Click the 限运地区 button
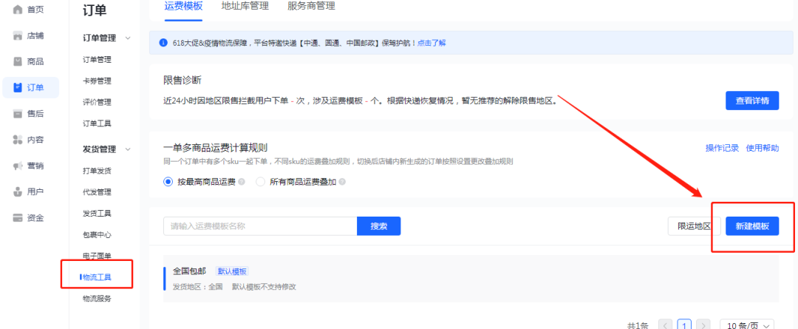Viewport: 798px width, 329px height. click(x=694, y=226)
